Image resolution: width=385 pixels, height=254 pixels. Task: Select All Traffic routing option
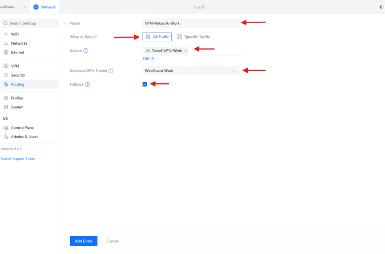[x=157, y=37]
